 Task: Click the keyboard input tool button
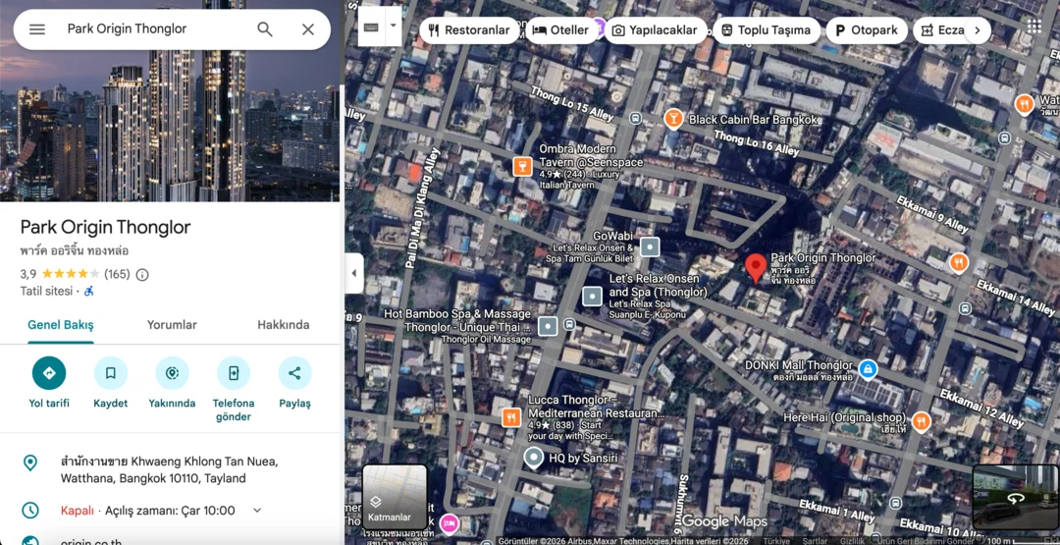pyautogui.click(x=371, y=27)
